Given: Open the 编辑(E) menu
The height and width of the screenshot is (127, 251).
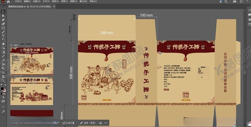Looking at the screenshot, I should 27,1.
